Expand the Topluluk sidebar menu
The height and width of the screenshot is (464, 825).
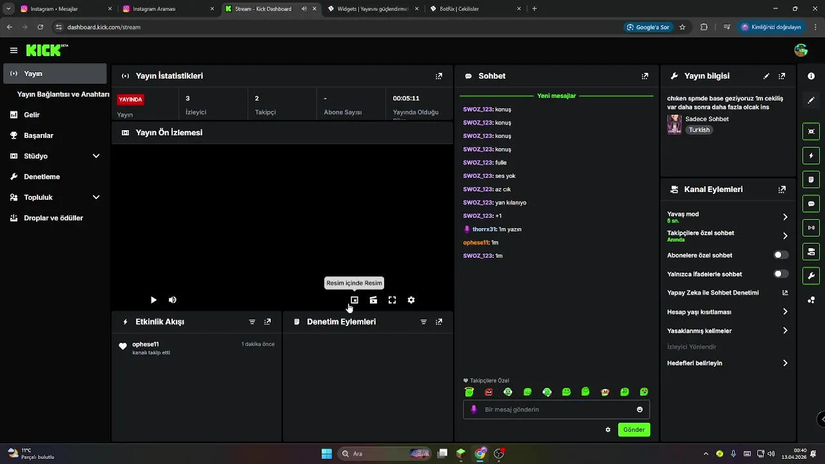(55, 197)
